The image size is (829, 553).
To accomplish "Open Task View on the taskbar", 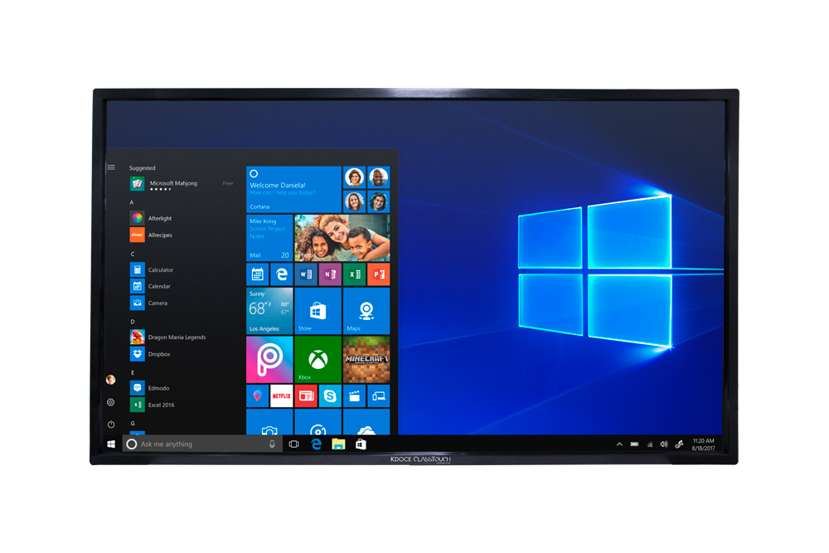I will point(294,444).
